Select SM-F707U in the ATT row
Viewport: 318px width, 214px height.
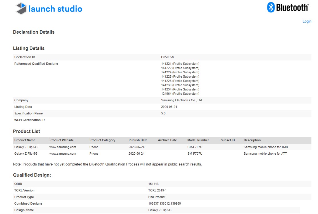click(x=195, y=154)
